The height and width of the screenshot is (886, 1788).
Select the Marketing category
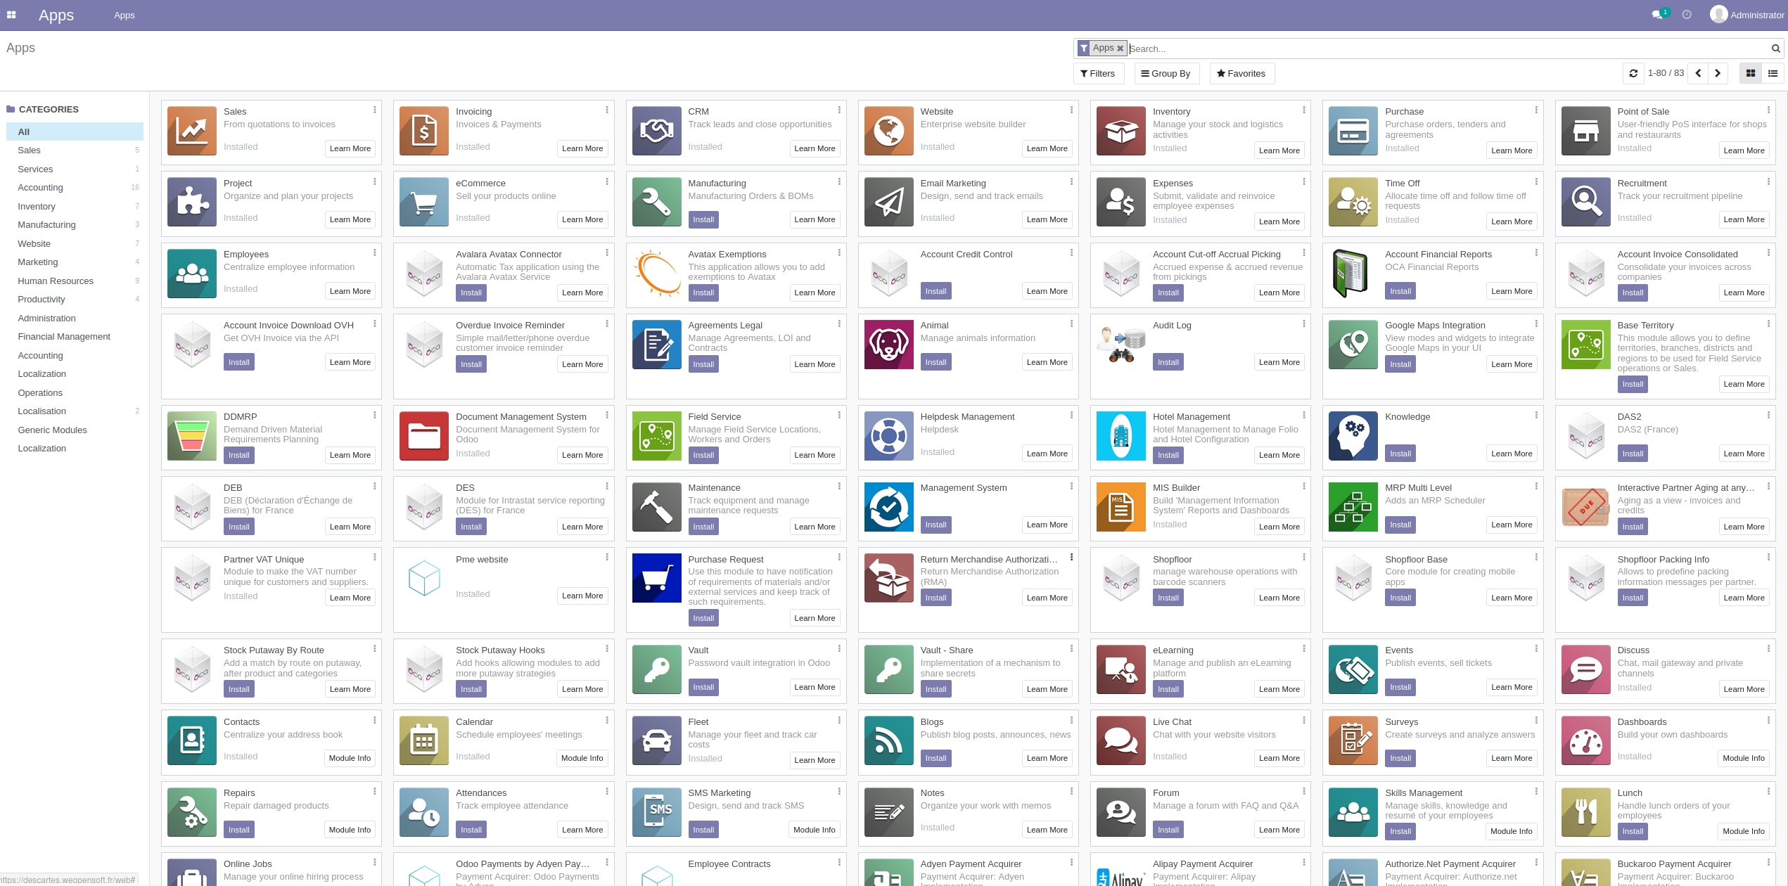pyautogui.click(x=75, y=262)
